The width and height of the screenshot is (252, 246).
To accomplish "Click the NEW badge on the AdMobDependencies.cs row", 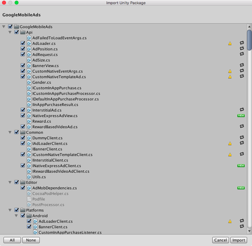I will point(241,188).
